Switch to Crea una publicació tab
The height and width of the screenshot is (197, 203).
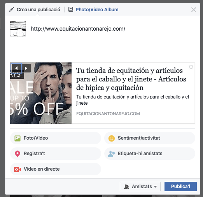35,10
